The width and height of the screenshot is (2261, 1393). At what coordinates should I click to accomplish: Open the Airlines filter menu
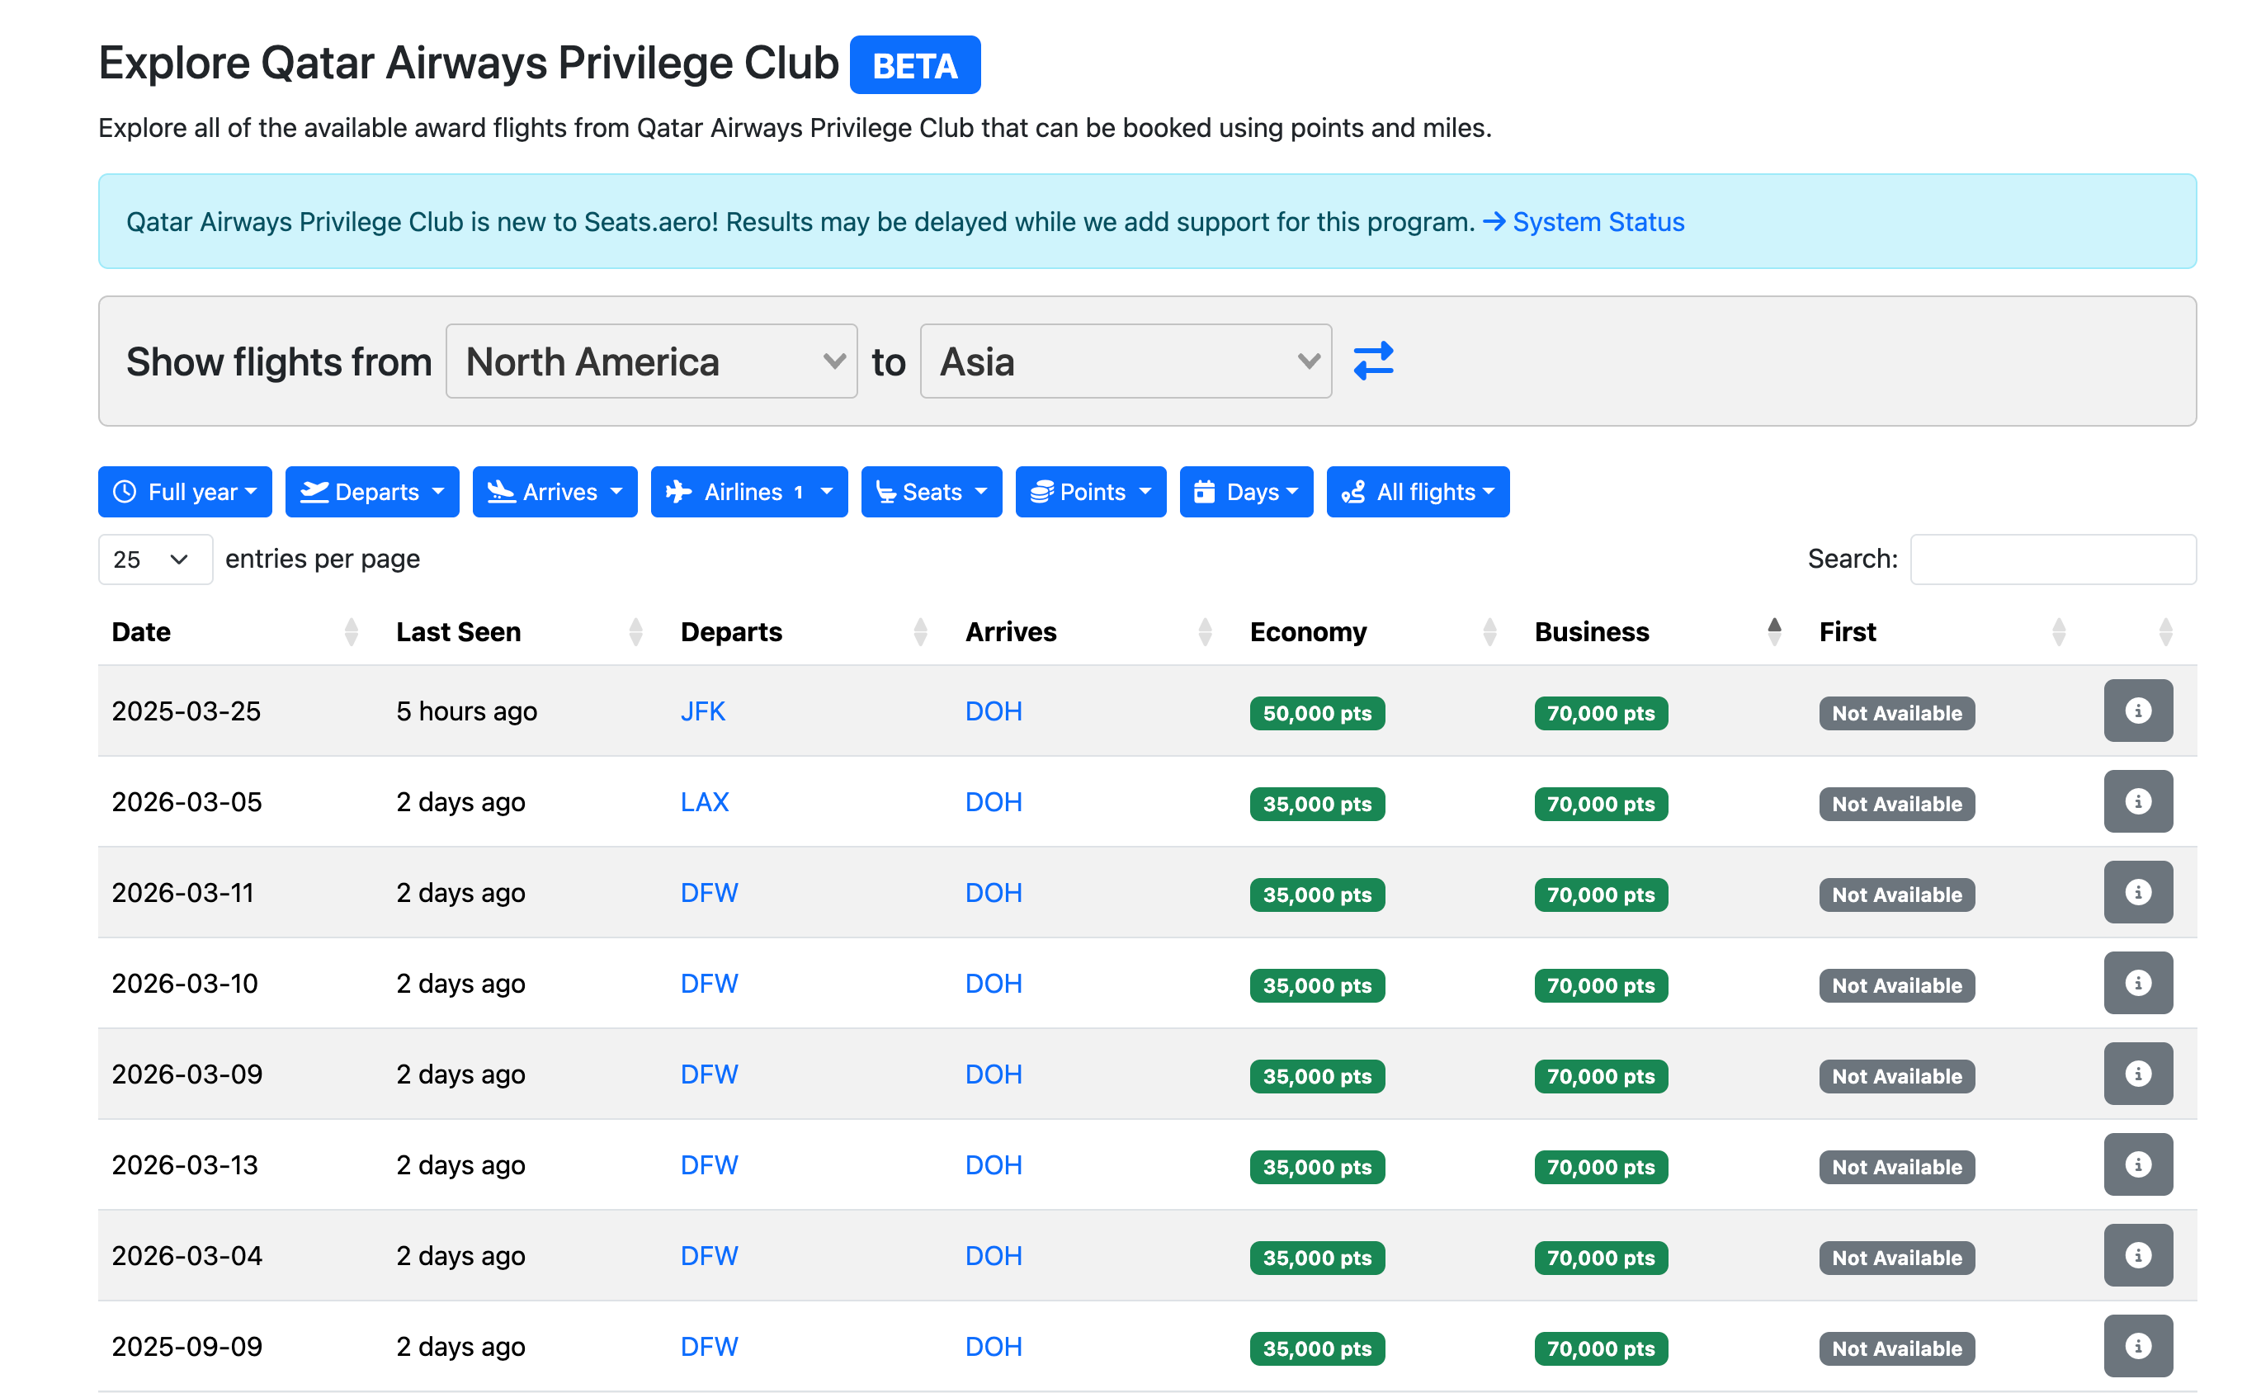[748, 492]
